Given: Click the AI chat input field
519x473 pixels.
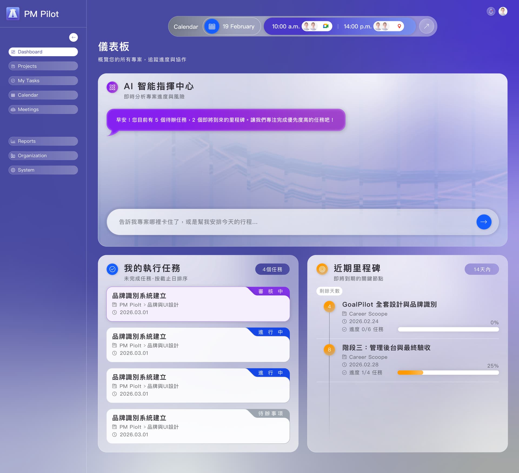Looking at the screenshot, I should (270, 222).
